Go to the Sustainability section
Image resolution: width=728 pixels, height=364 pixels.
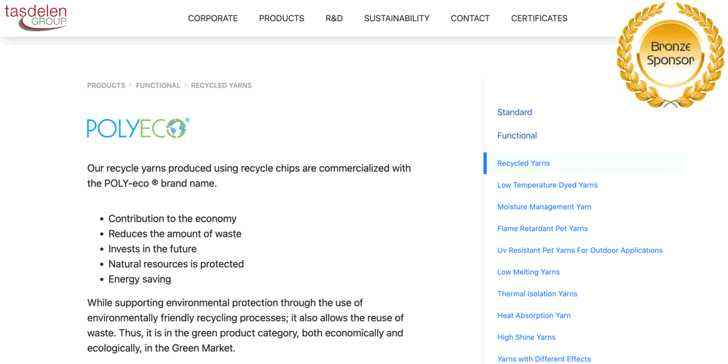click(x=397, y=18)
